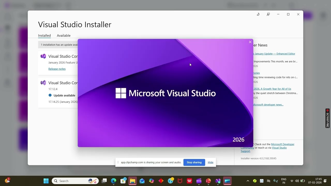Open the volume speaker tray icon
Viewport: 331px width, 186px height.
click(297, 181)
